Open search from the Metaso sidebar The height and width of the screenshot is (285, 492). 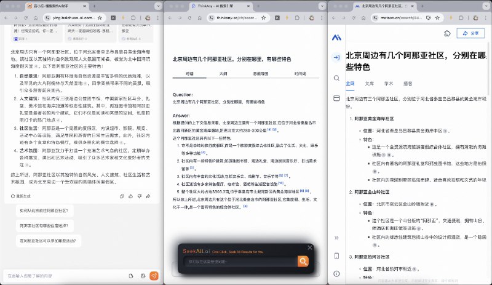point(336,78)
